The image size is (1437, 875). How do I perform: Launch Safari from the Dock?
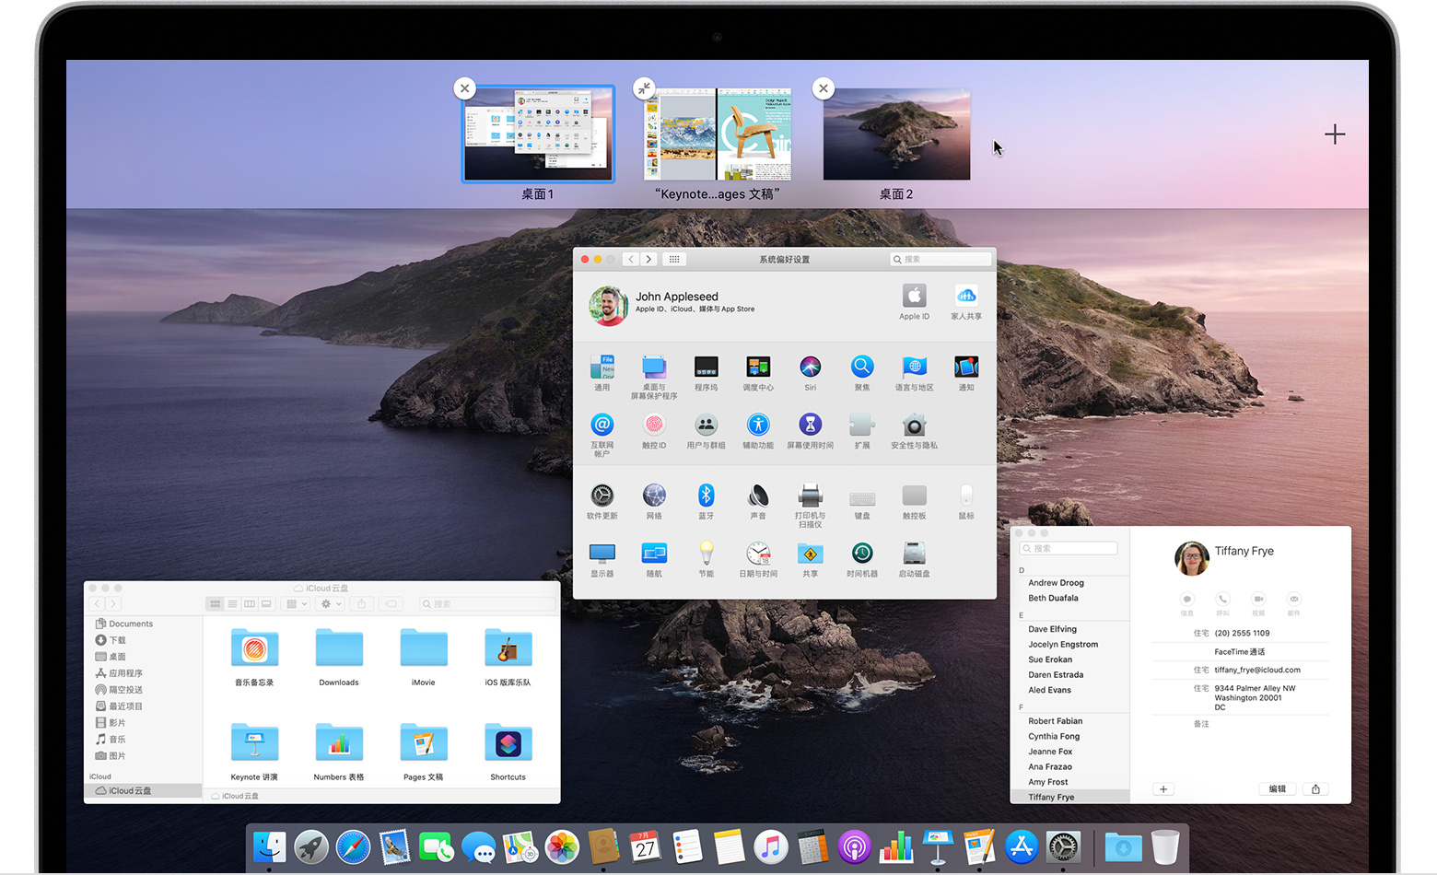click(353, 846)
